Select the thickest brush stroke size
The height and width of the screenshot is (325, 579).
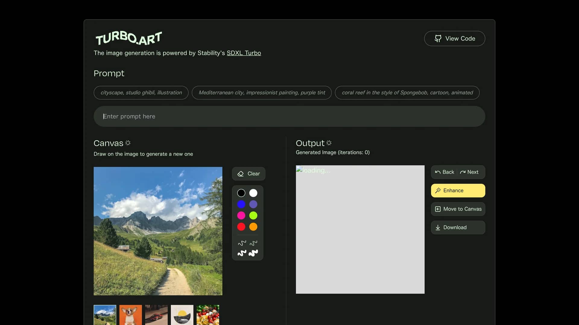253,253
